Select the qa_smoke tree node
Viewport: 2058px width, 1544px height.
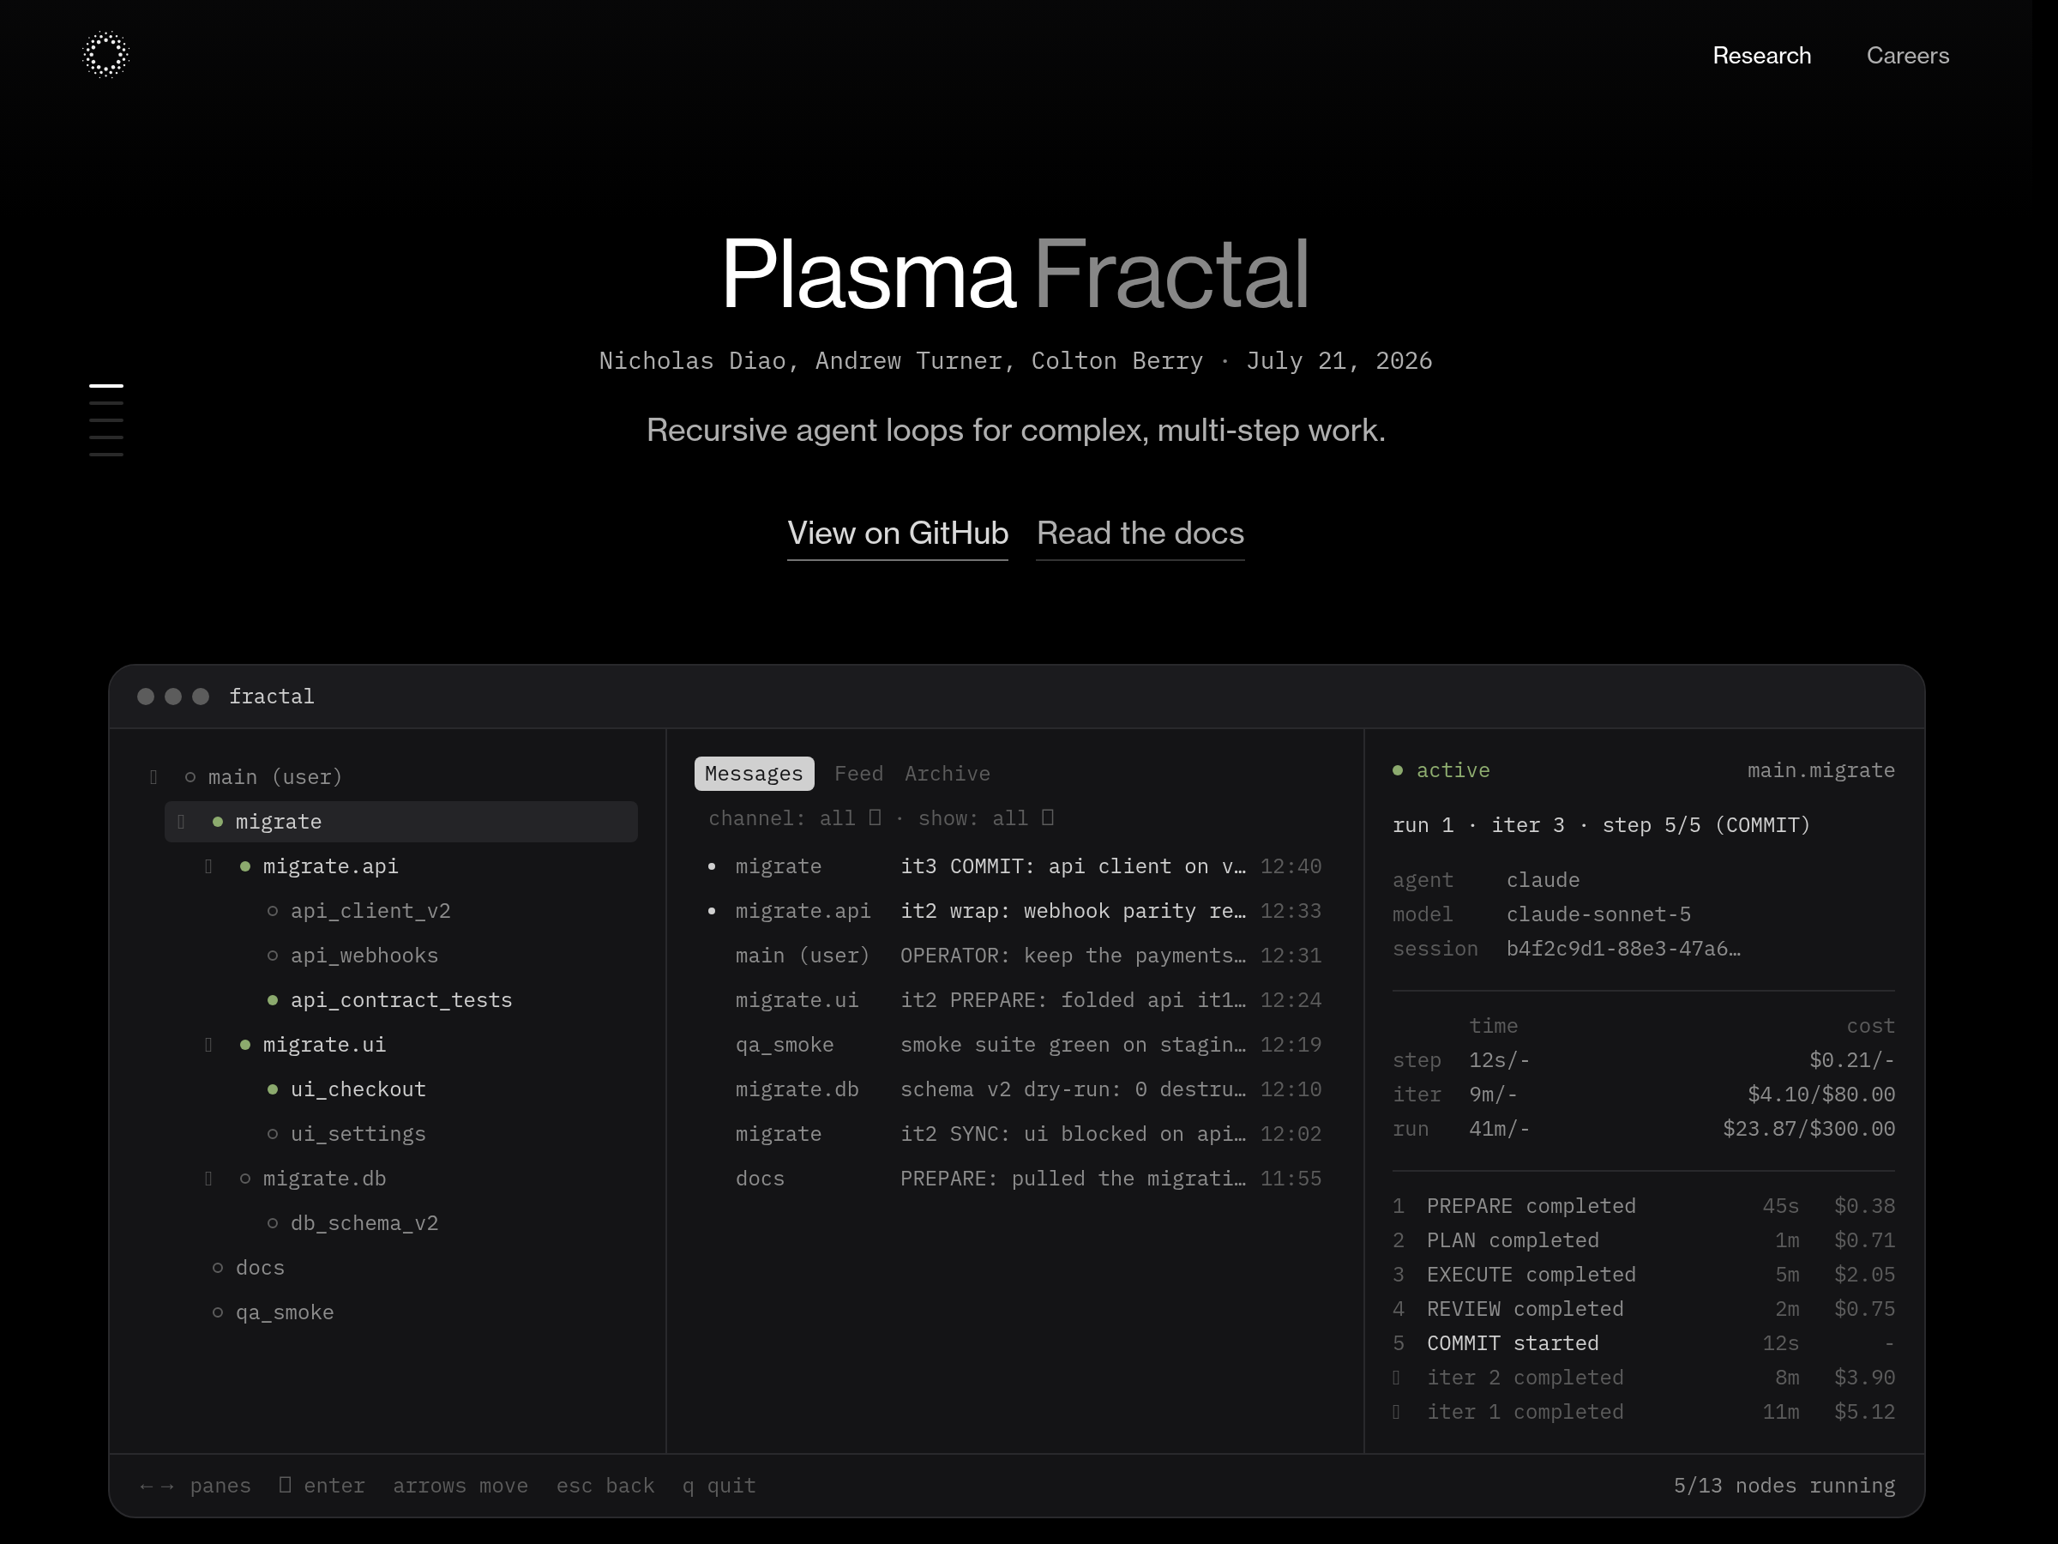(284, 1313)
